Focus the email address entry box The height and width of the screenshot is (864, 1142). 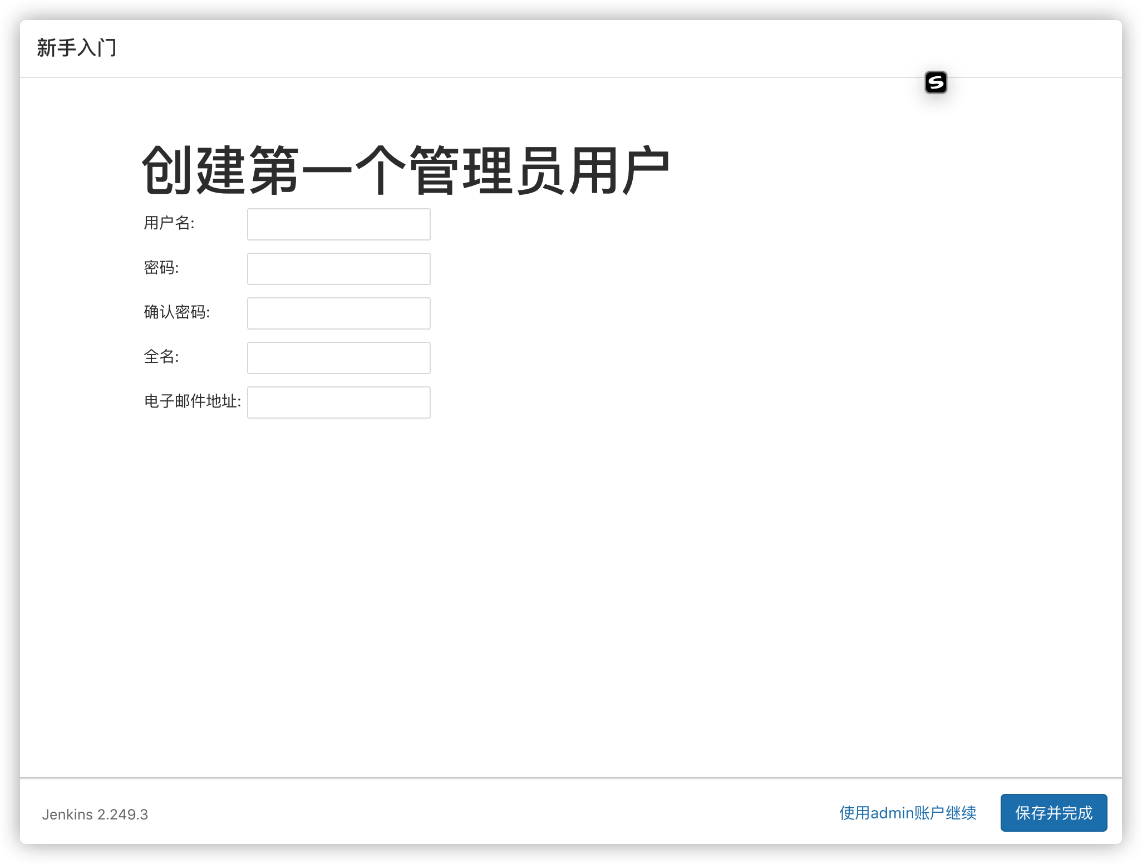[338, 402]
